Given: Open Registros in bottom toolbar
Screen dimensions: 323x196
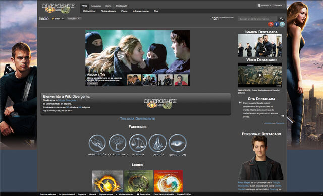Looking at the screenshot, I should click(x=82, y=194).
